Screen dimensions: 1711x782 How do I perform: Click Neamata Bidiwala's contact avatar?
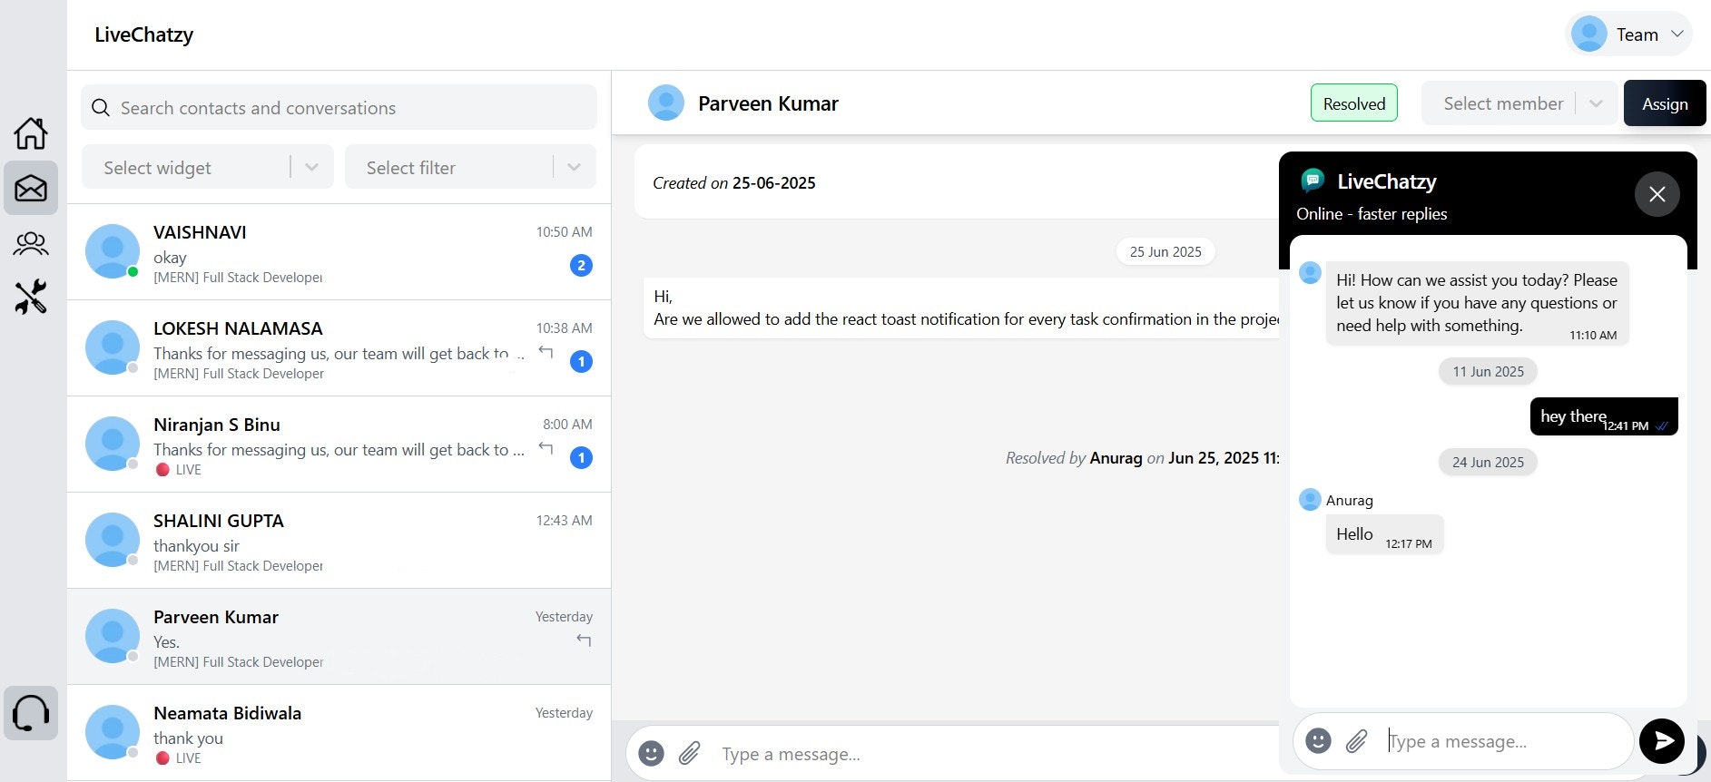[113, 732]
